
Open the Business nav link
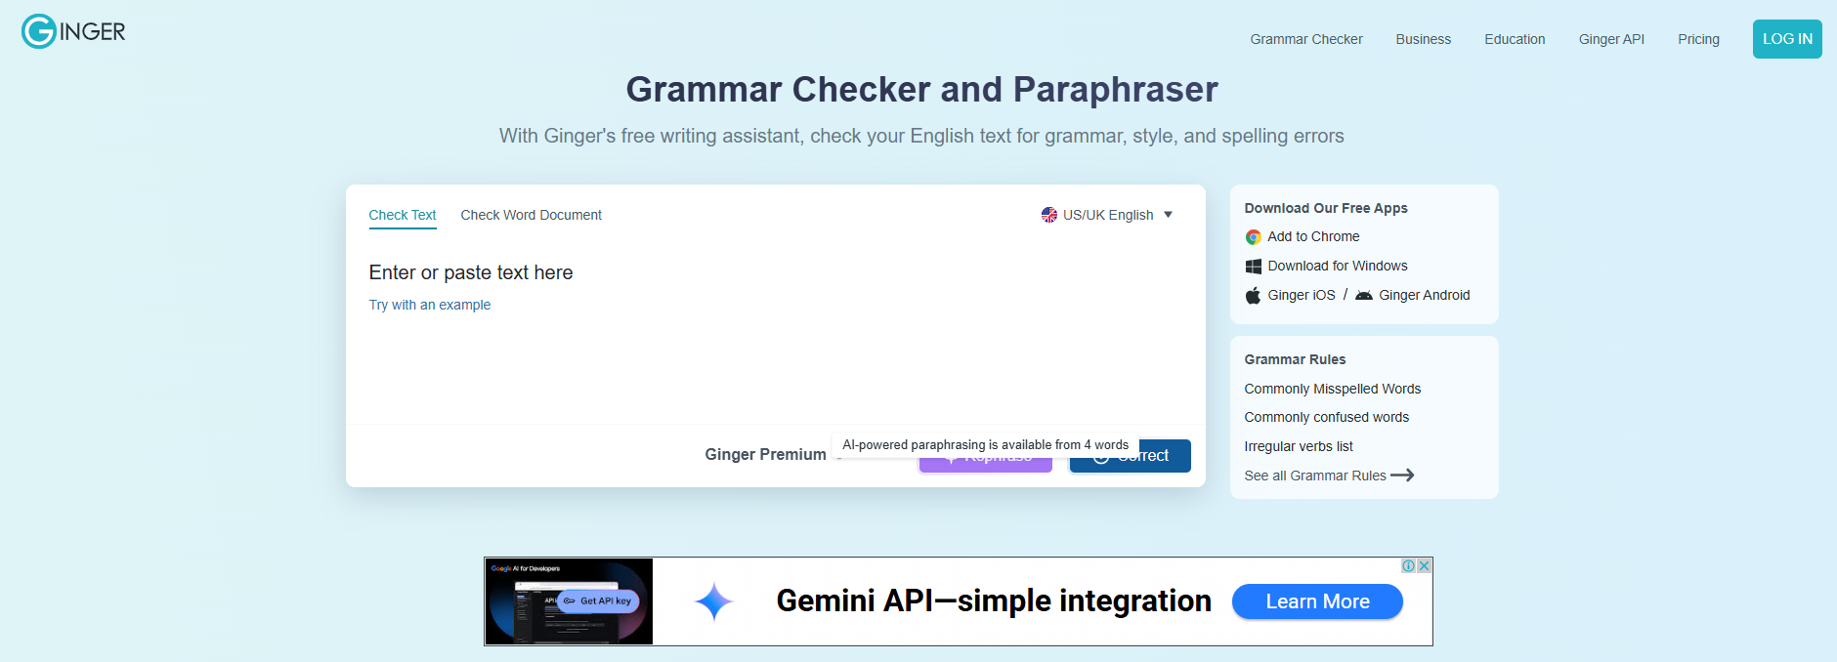click(x=1423, y=39)
